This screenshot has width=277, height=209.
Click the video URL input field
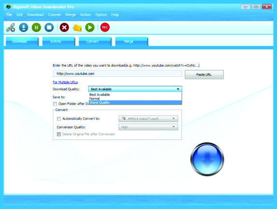(117, 73)
